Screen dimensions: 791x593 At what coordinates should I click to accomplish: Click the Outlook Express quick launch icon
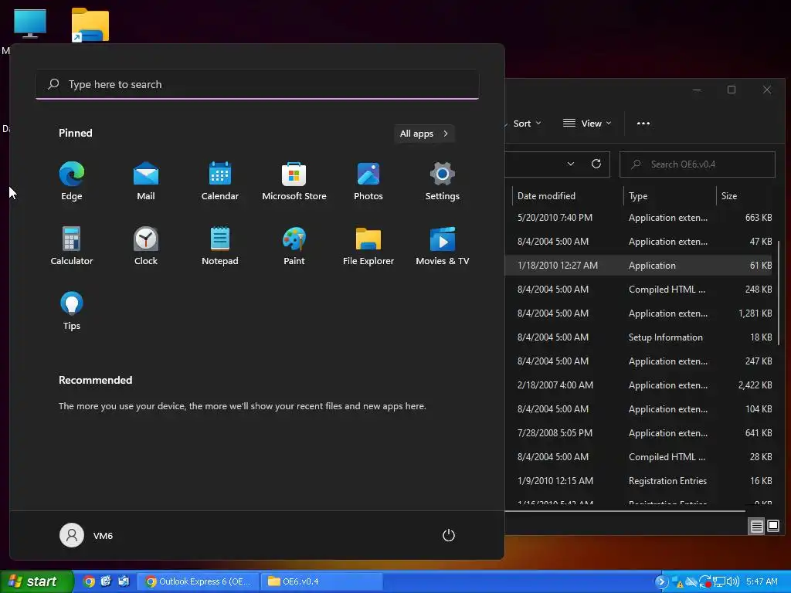tap(123, 581)
